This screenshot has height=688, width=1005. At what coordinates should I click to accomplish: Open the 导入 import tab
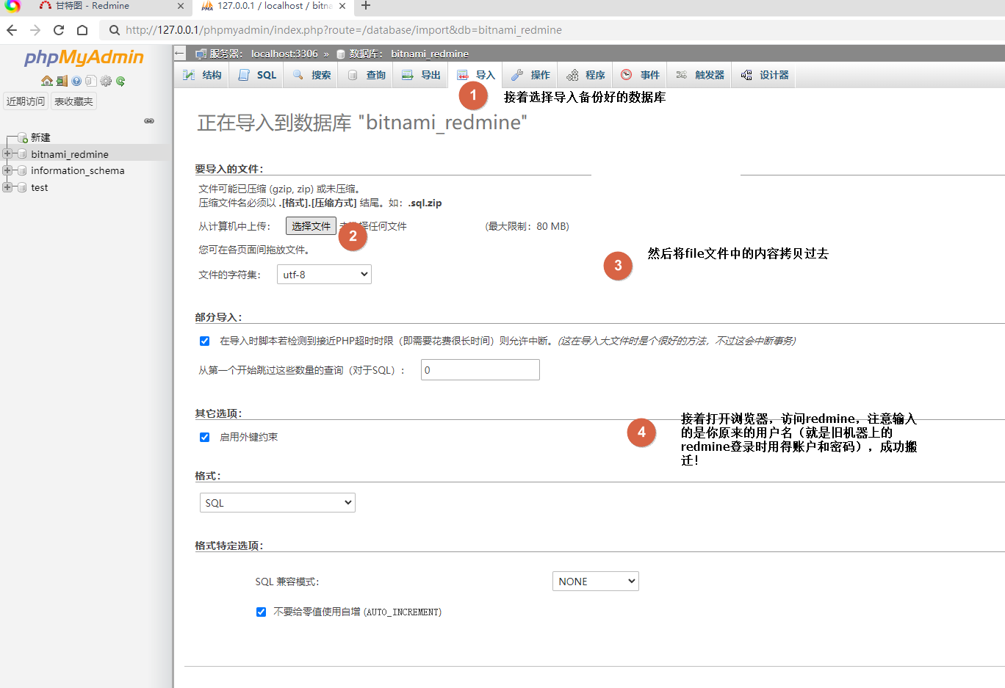coord(476,75)
